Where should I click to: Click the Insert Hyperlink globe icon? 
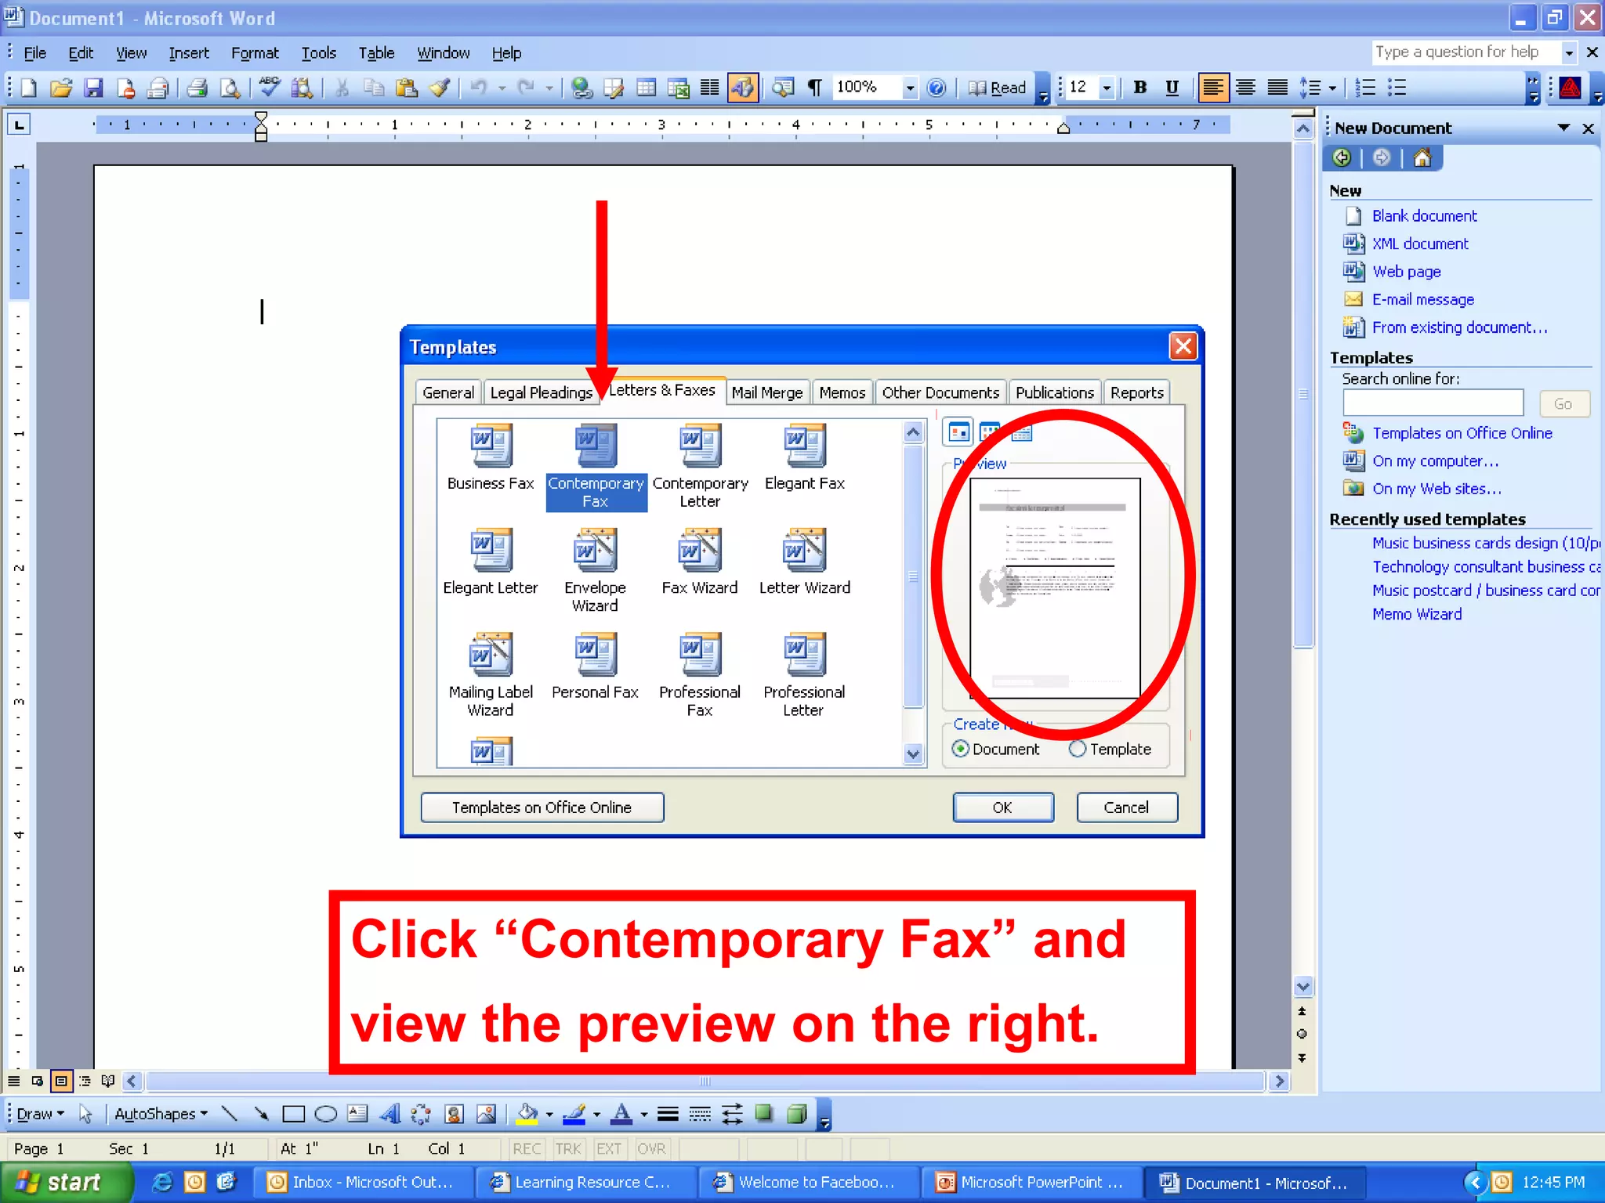(581, 88)
